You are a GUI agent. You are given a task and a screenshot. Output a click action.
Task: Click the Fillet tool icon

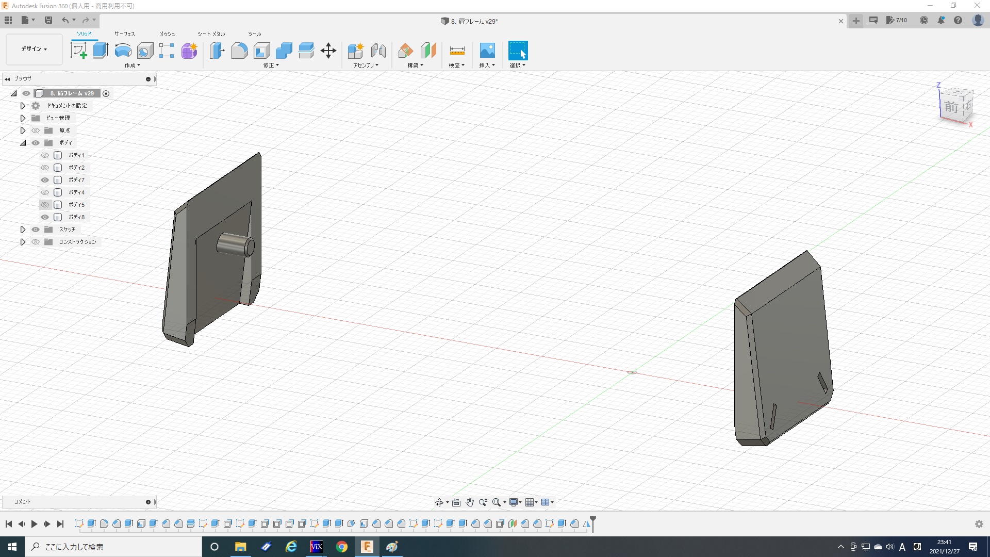coord(239,51)
